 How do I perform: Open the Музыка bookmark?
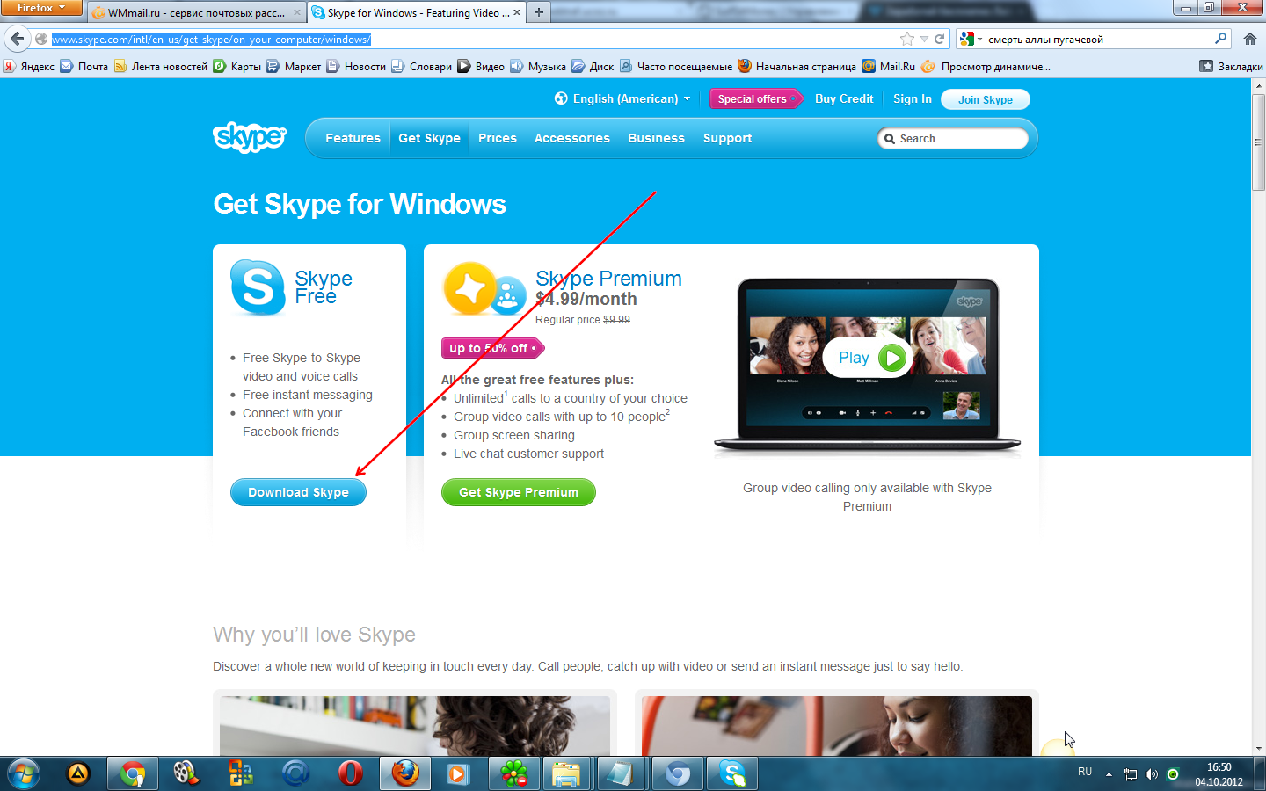[538, 66]
